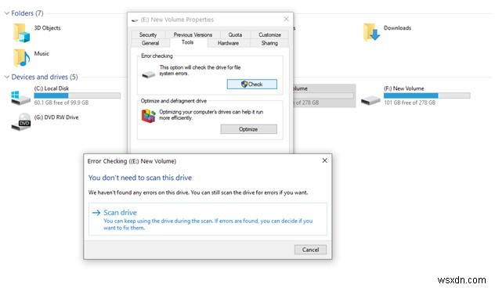495x288 pixels.
Task: Close the New Volume Properties window
Action: (x=286, y=20)
